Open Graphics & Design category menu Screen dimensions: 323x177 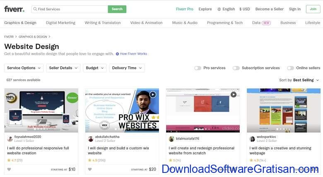[x=20, y=23]
